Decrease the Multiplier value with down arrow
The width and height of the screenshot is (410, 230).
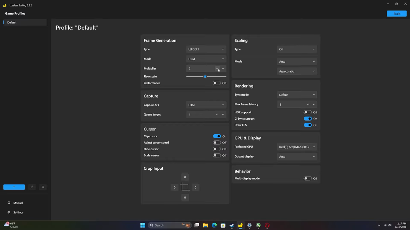[223, 68]
